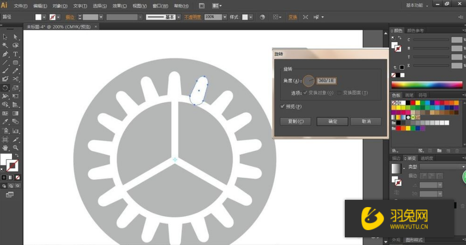The image size is (466, 245).
Task: Select the Pen tool
Action: pyautogui.click(x=5, y=54)
